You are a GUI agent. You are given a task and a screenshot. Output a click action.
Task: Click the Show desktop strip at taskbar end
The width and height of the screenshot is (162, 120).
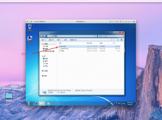pos(135,103)
